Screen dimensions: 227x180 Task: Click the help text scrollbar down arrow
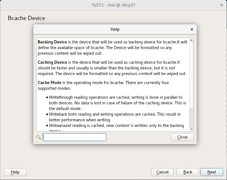click(192, 129)
